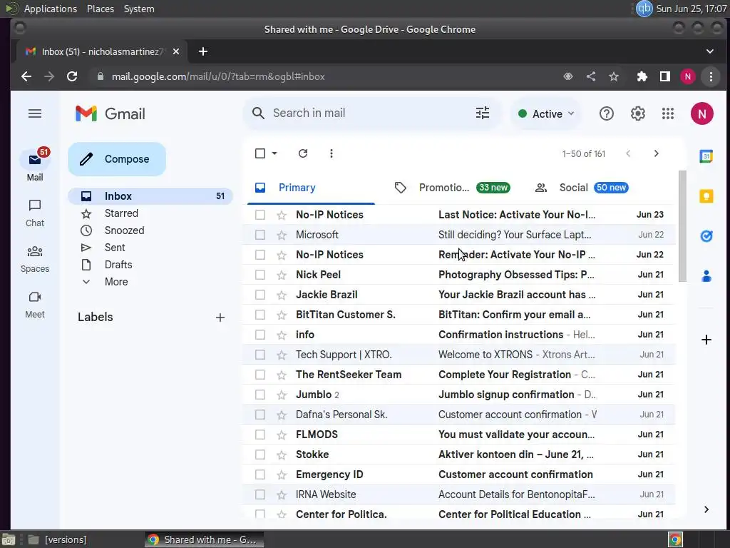The height and width of the screenshot is (548, 730).
Task: Open the Emergency ID email
Action: click(458, 475)
